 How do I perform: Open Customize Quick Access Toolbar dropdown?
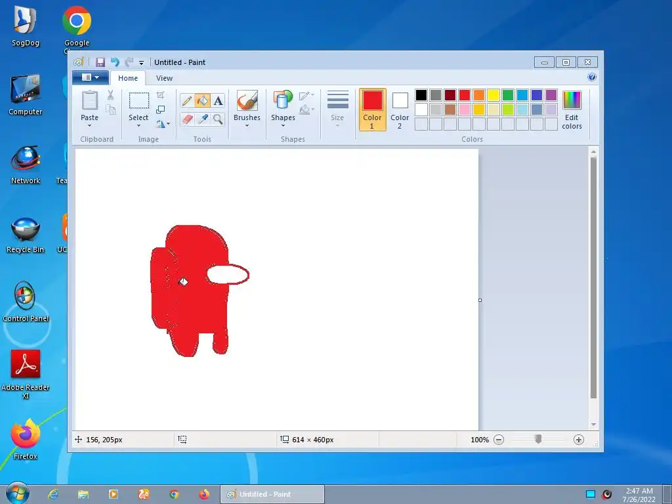pos(141,62)
